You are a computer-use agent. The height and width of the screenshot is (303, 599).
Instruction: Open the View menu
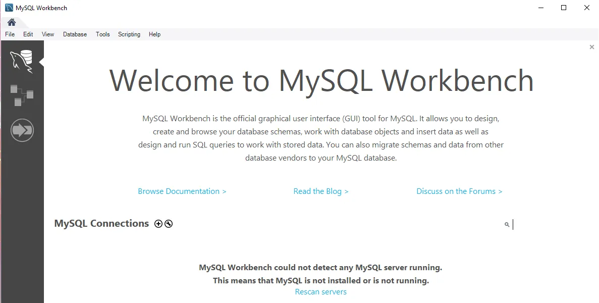[x=48, y=34]
